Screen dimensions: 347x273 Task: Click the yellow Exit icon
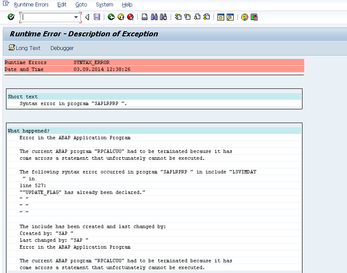coord(121,17)
